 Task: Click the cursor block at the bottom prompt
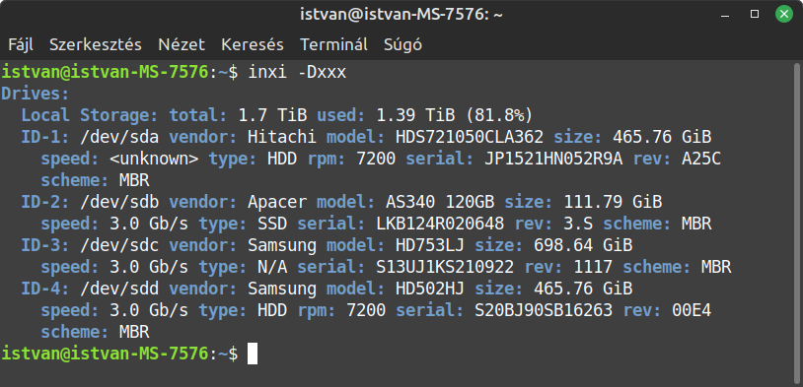point(253,354)
